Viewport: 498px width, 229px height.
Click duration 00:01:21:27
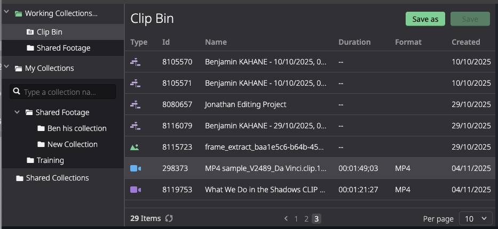[358, 190]
